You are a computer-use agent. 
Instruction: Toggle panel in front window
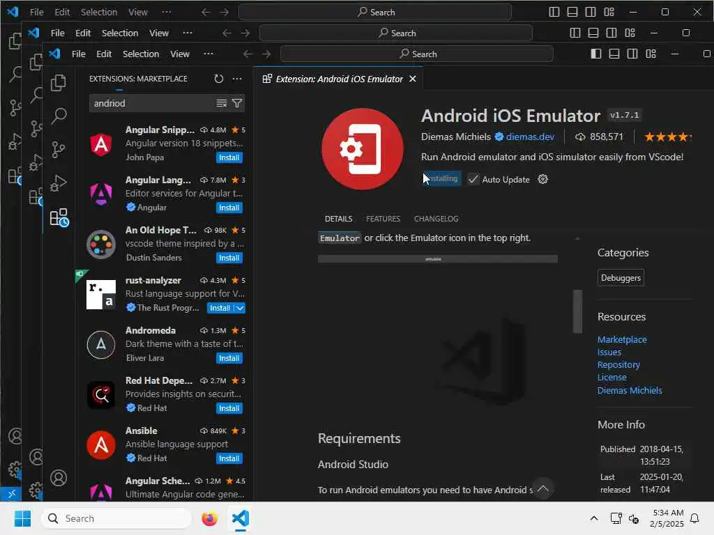click(x=614, y=54)
